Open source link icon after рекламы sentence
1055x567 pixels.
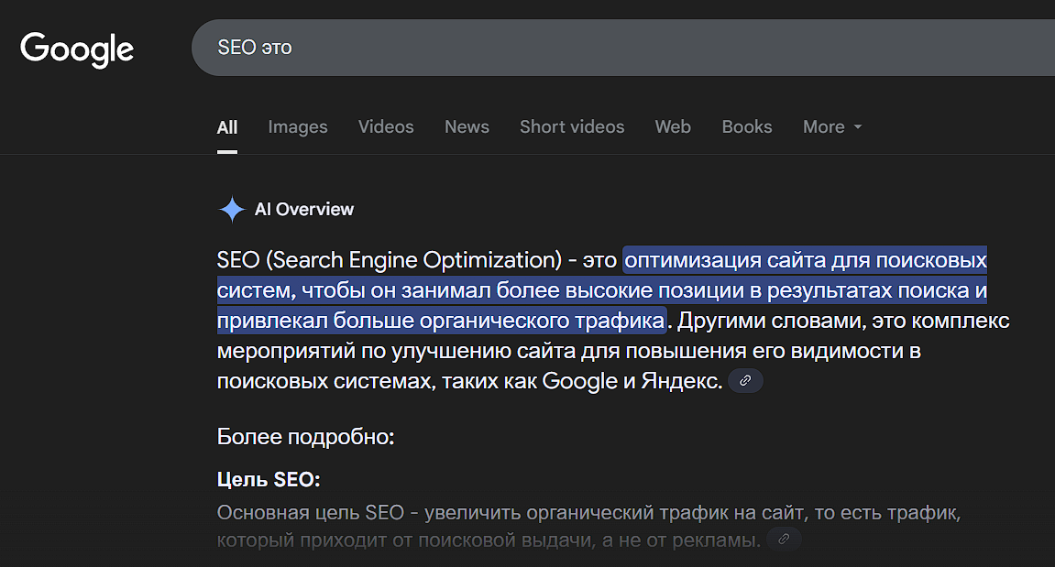[x=784, y=539]
